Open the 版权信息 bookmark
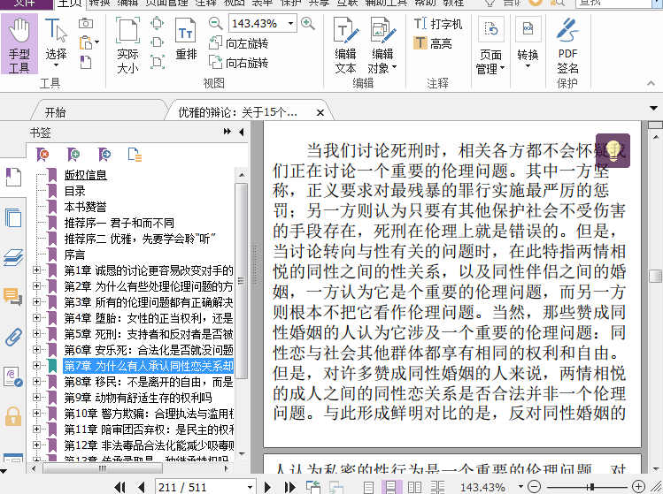The image size is (663, 494). (85, 175)
